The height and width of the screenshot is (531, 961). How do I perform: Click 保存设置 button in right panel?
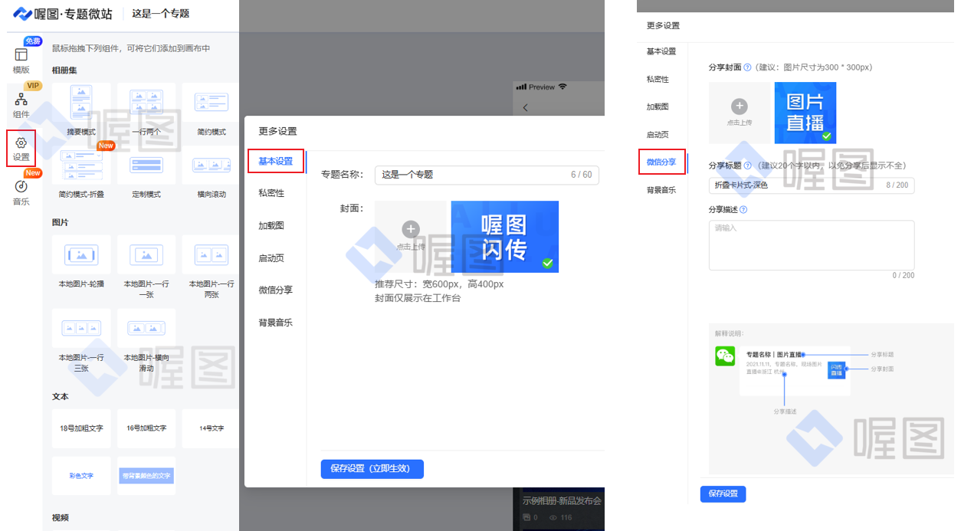point(723,493)
